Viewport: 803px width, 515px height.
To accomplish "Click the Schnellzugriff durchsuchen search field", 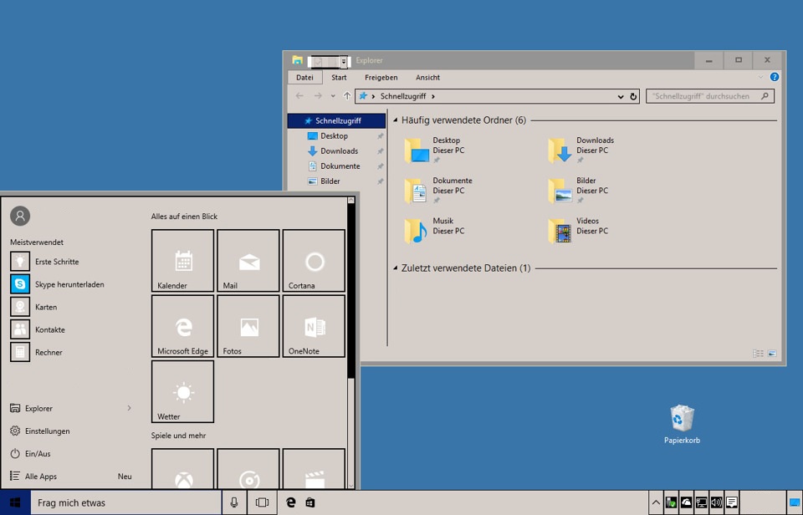I will (710, 96).
